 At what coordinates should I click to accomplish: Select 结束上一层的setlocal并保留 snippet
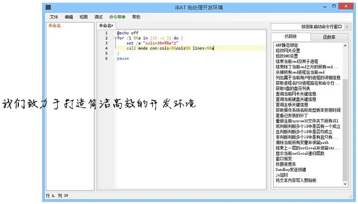tap(308, 148)
